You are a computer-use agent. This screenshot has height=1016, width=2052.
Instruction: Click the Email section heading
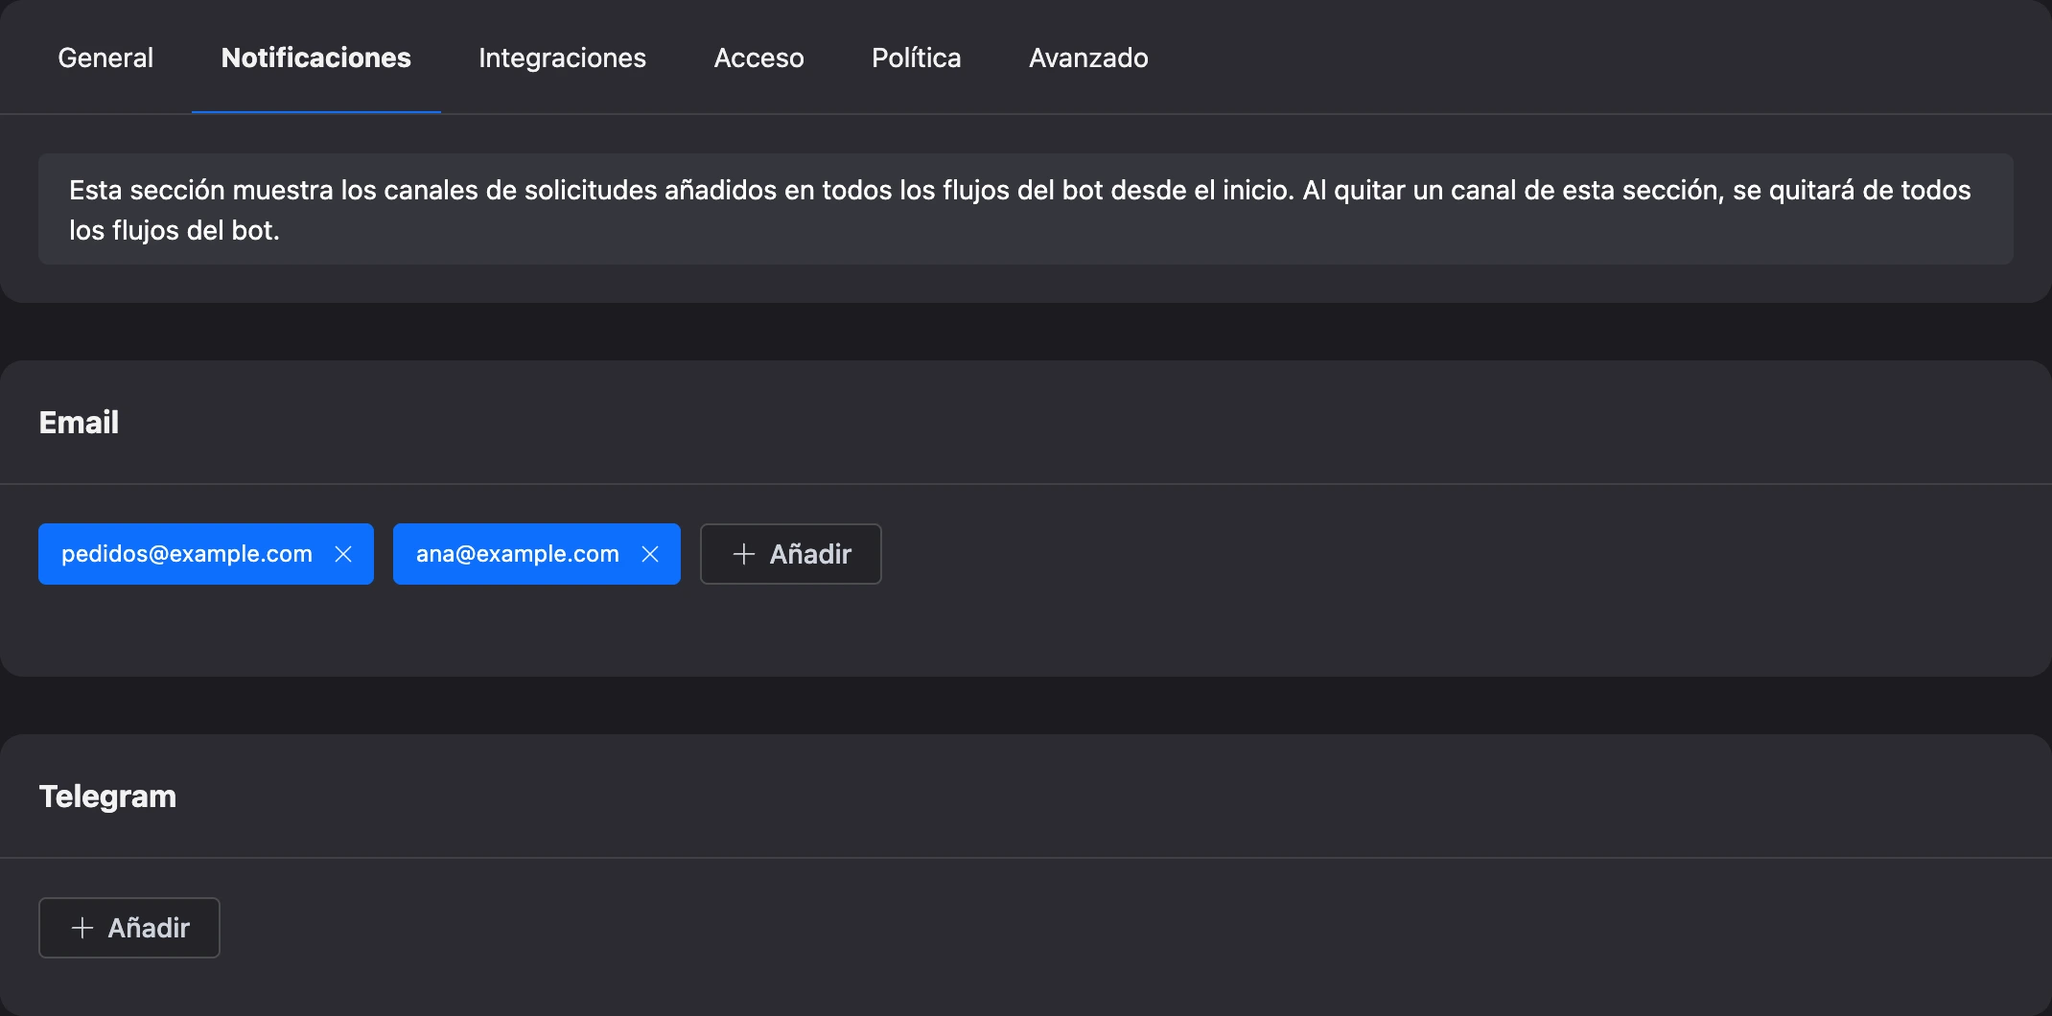[79, 423]
